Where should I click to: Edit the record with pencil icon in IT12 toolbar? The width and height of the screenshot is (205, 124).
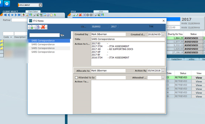77,15
